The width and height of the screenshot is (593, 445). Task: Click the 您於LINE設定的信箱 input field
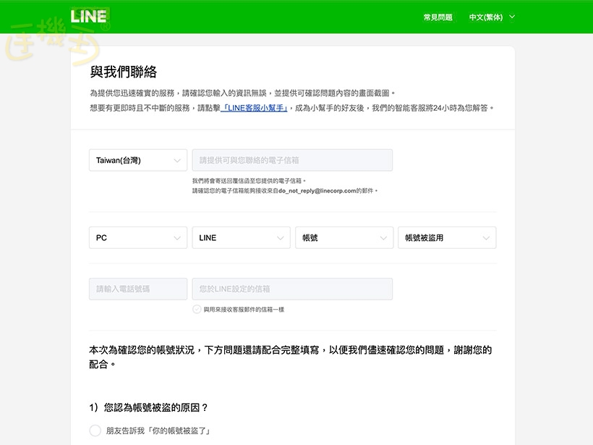[x=292, y=289]
